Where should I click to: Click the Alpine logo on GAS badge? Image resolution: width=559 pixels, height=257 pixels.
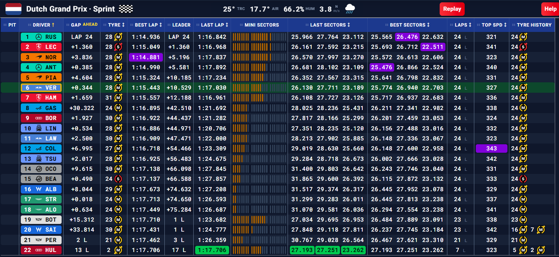[38, 108]
